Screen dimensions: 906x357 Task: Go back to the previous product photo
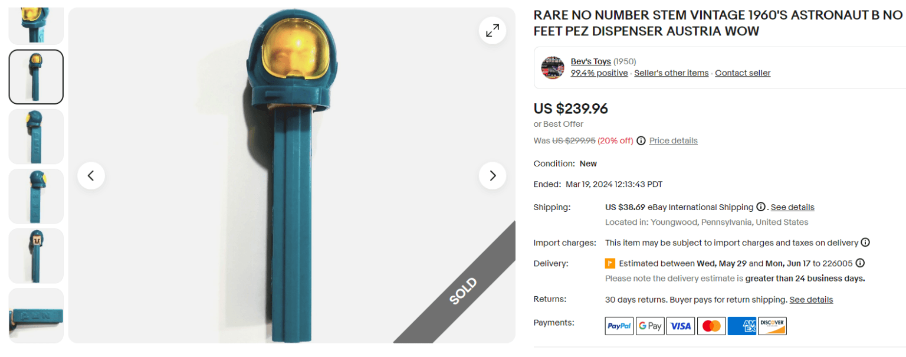click(91, 175)
